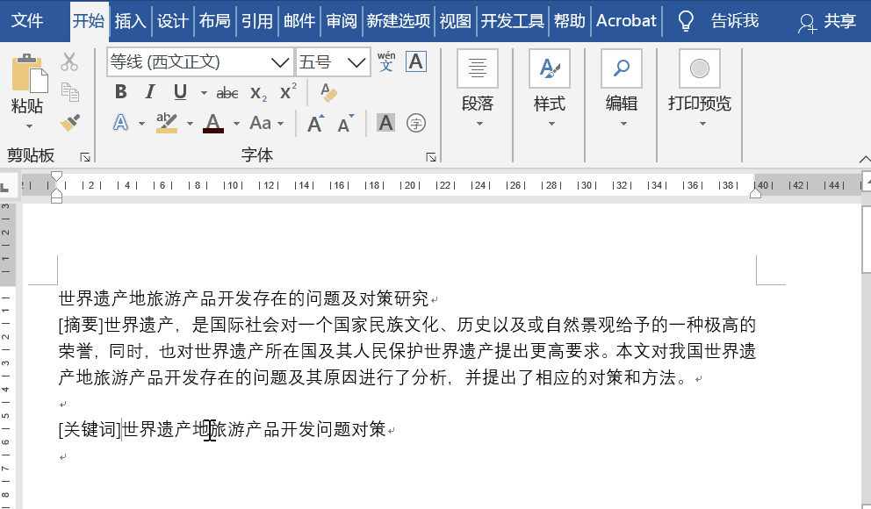Click the Share (共享) button
Screen dimensions: 871x509
click(827, 20)
